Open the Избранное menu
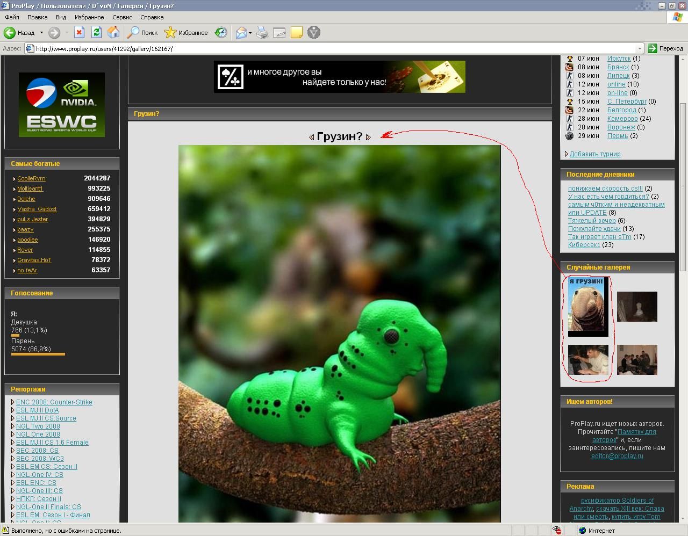The image size is (688, 536). pos(89,17)
